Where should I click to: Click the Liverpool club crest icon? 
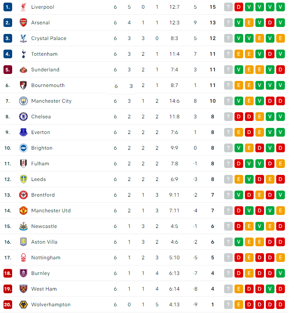click(x=23, y=7)
